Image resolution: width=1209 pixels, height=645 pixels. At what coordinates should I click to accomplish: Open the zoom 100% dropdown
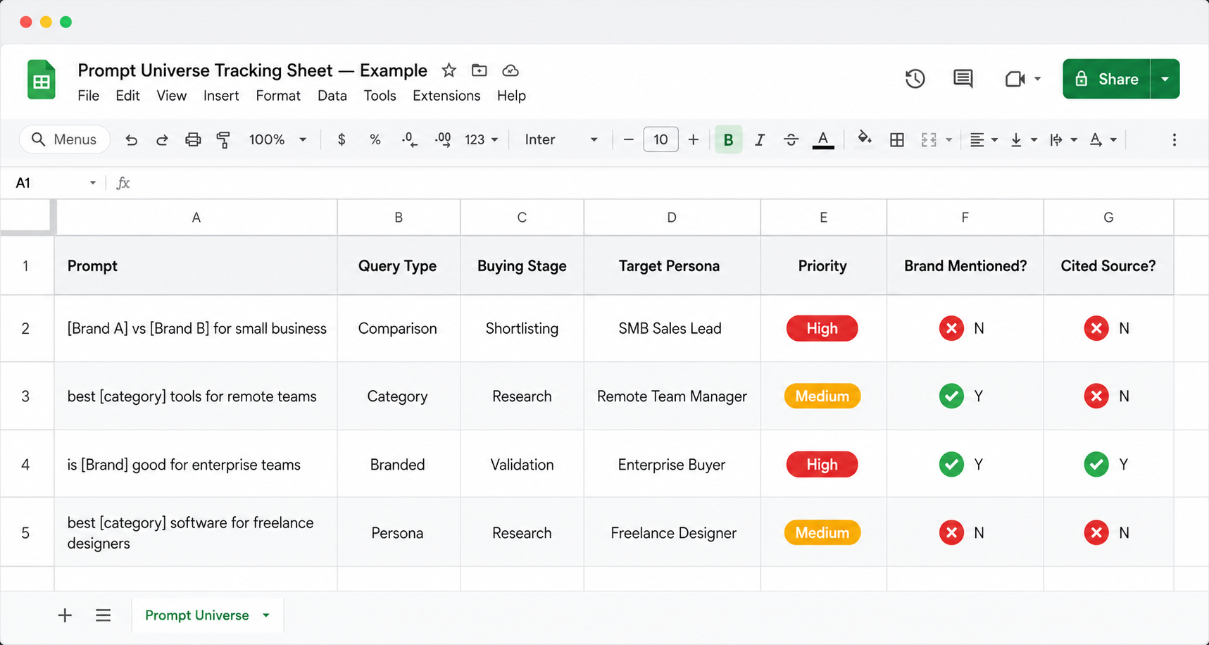277,139
